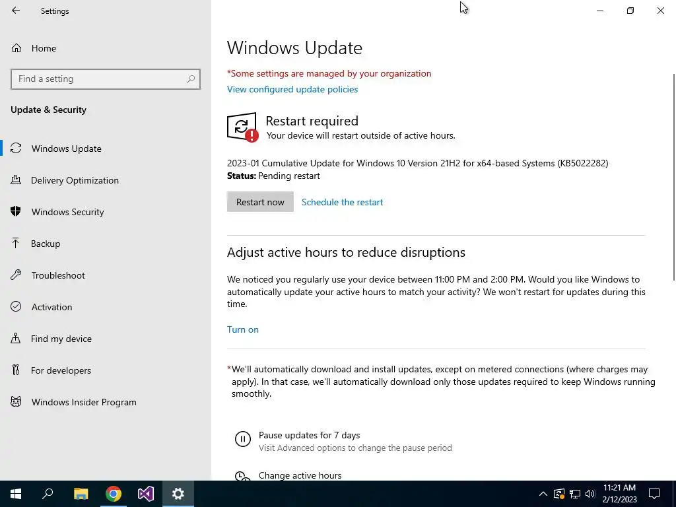Screen dimensions: 676x507
Task: Click the Activation checkmark icon
Action: pos(16,306)
